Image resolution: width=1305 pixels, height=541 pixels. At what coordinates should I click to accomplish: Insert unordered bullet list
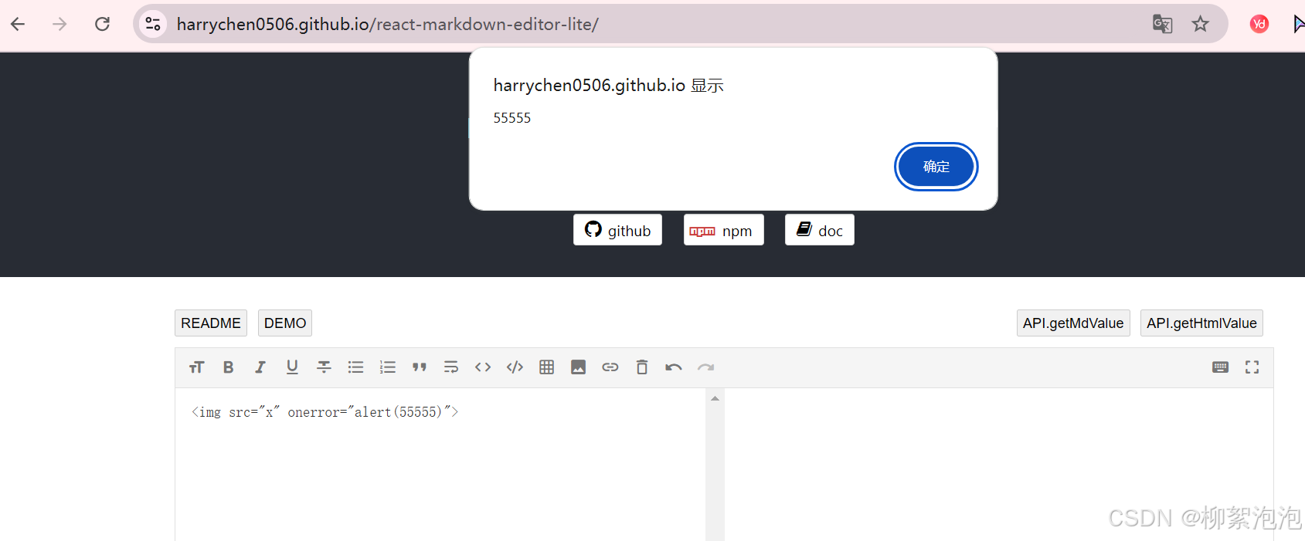(355, 367)
